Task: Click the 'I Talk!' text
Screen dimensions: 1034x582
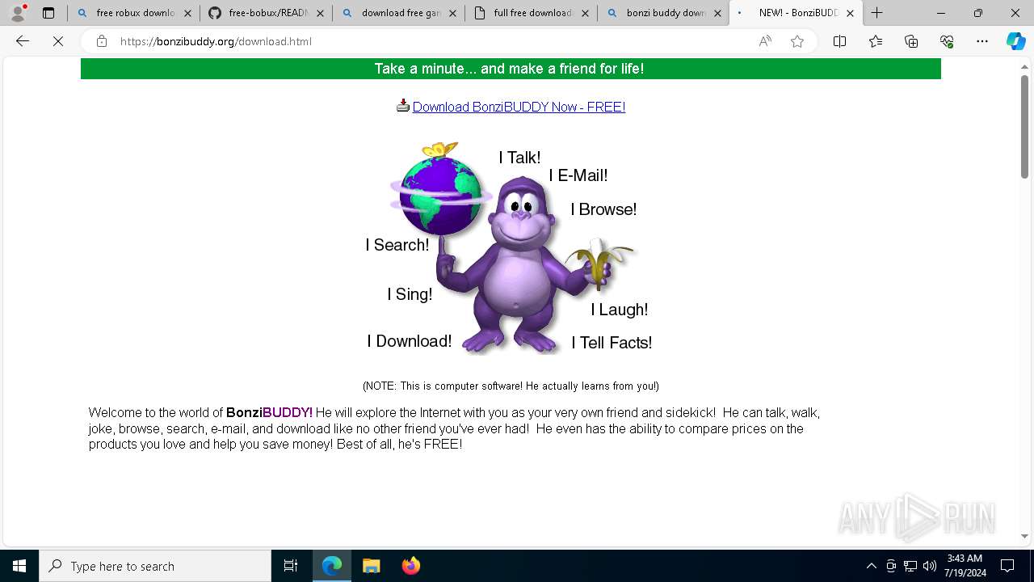Action: [x=519, y=158]
